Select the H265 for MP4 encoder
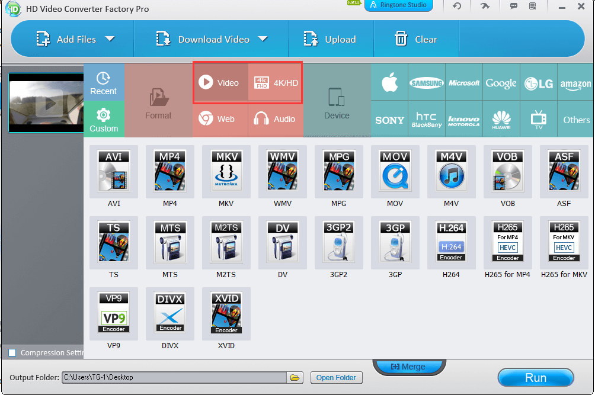 point(508,243)
